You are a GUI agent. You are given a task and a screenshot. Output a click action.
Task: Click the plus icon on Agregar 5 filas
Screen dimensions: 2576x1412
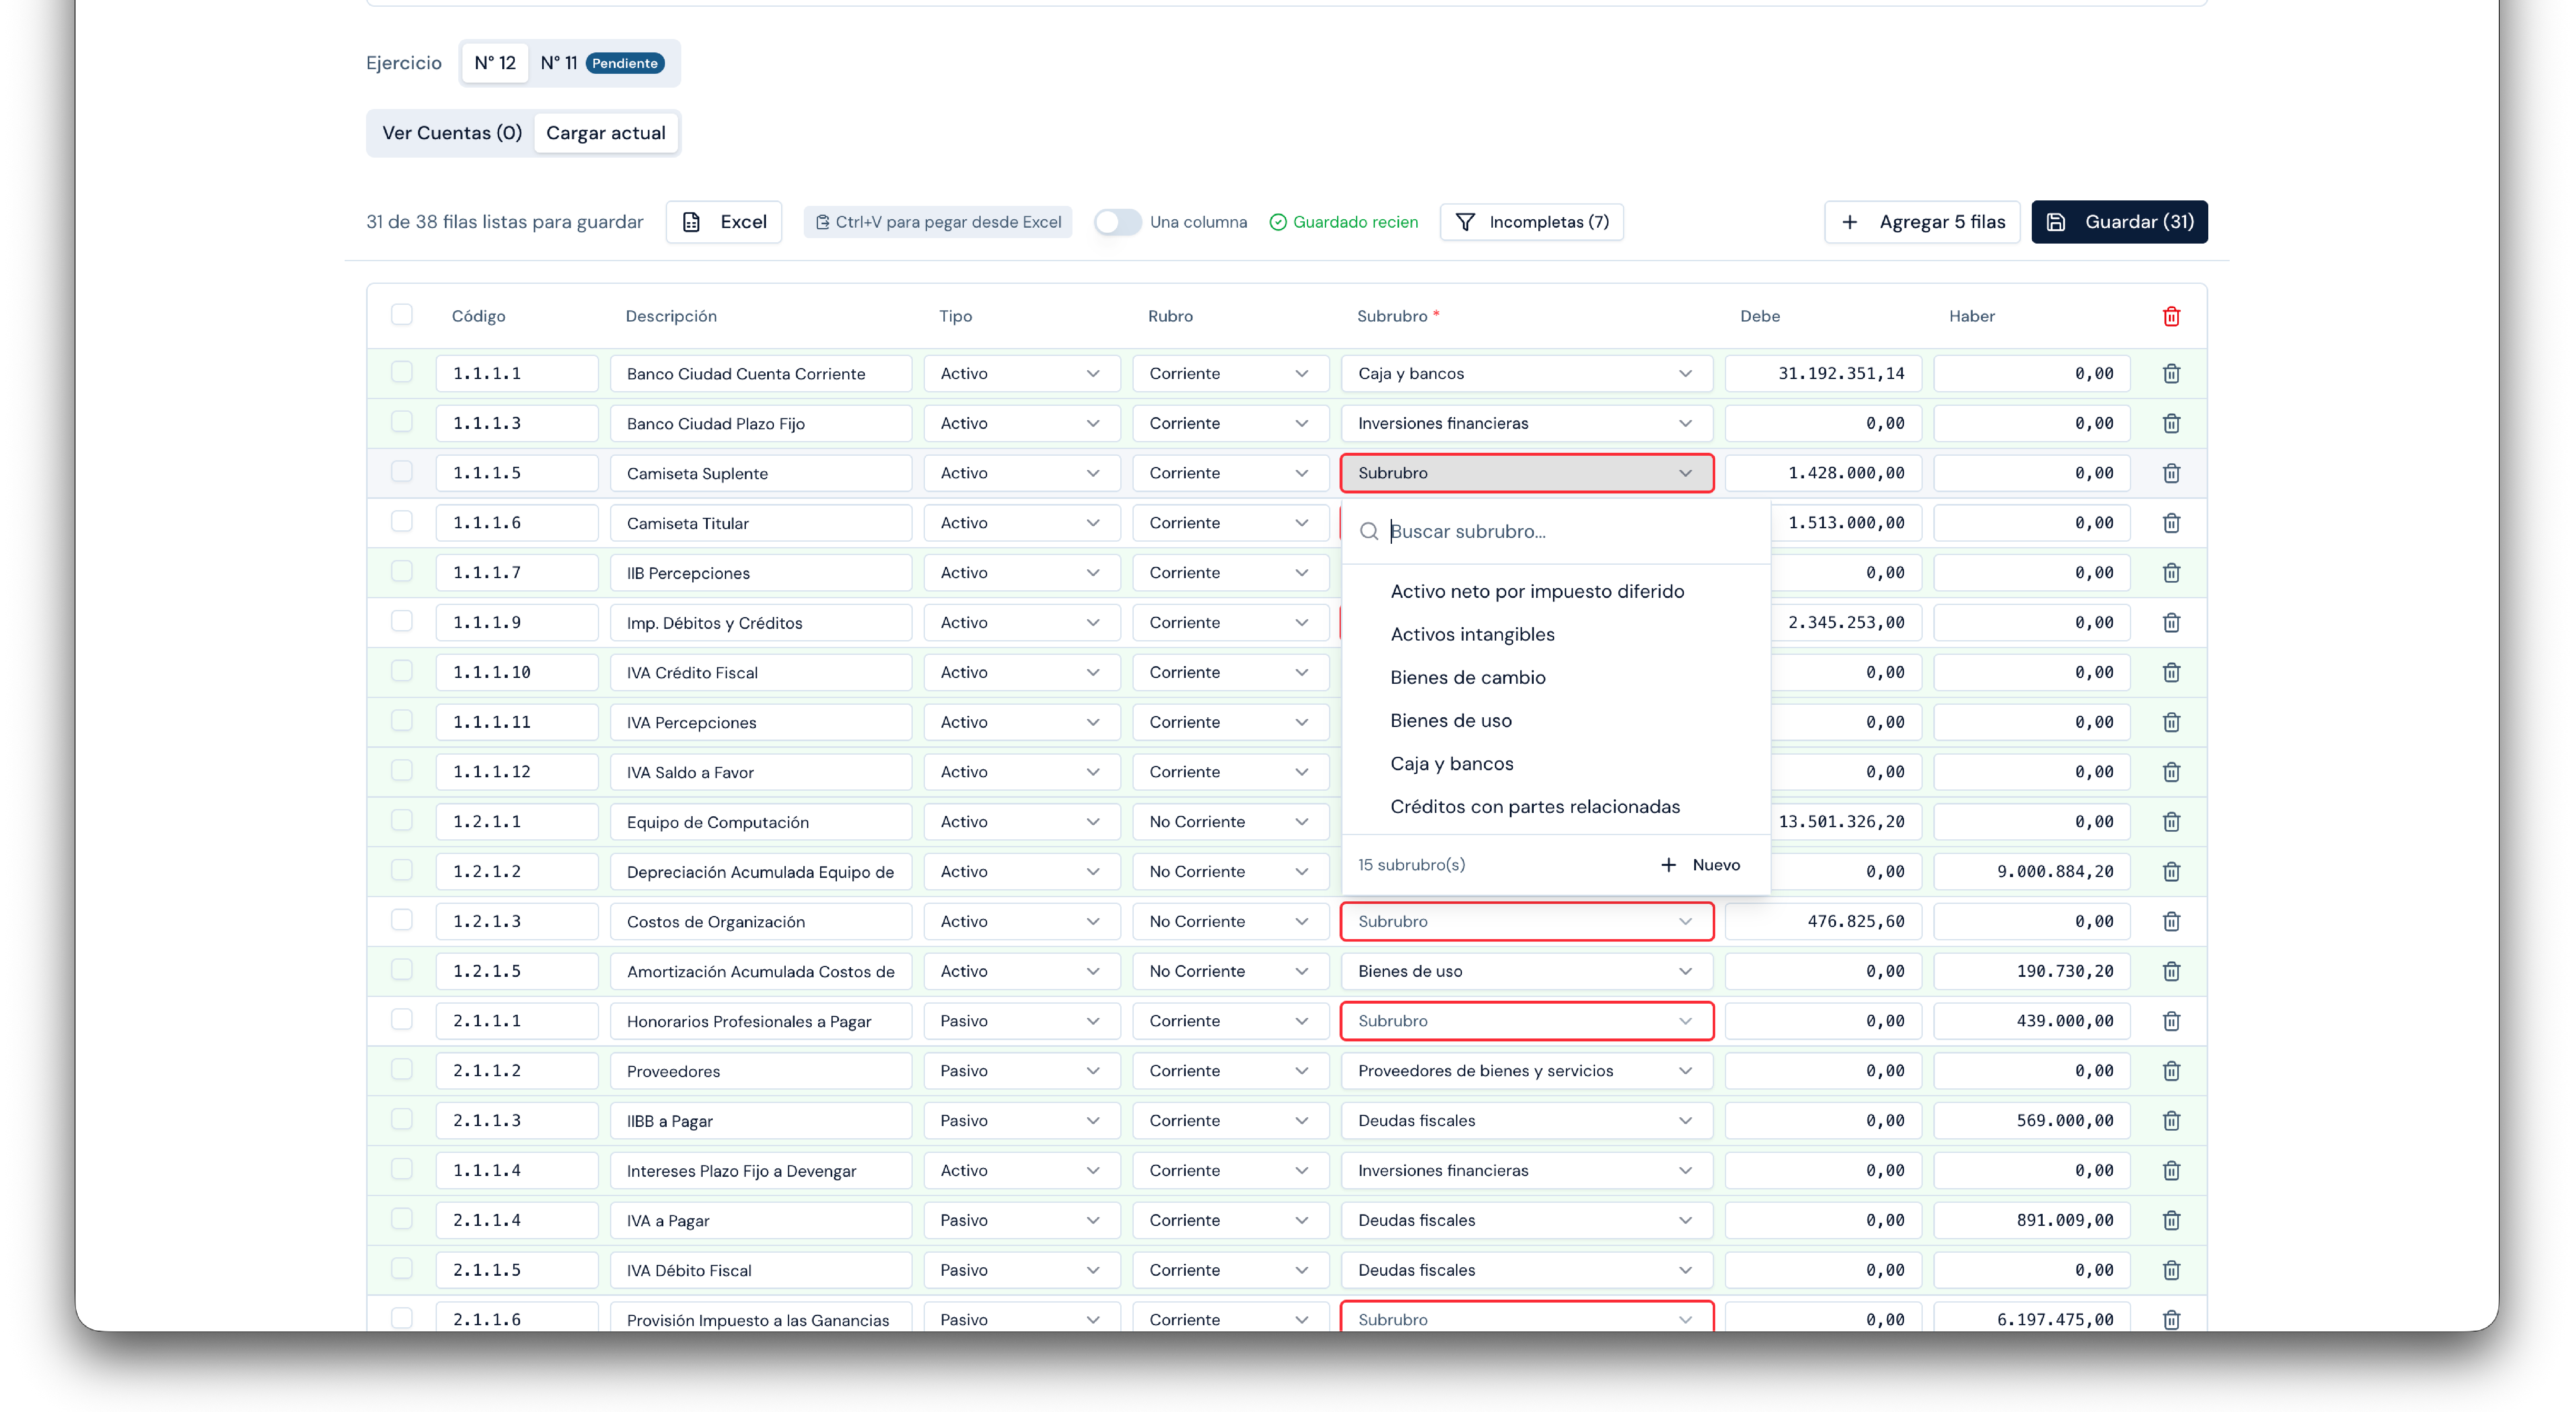(1850, 222)
